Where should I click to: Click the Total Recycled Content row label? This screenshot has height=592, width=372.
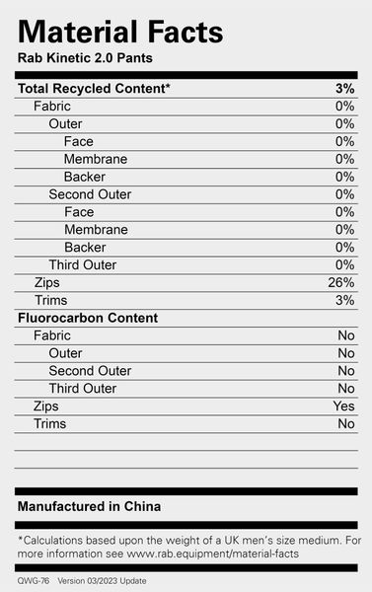pos(94,89)
